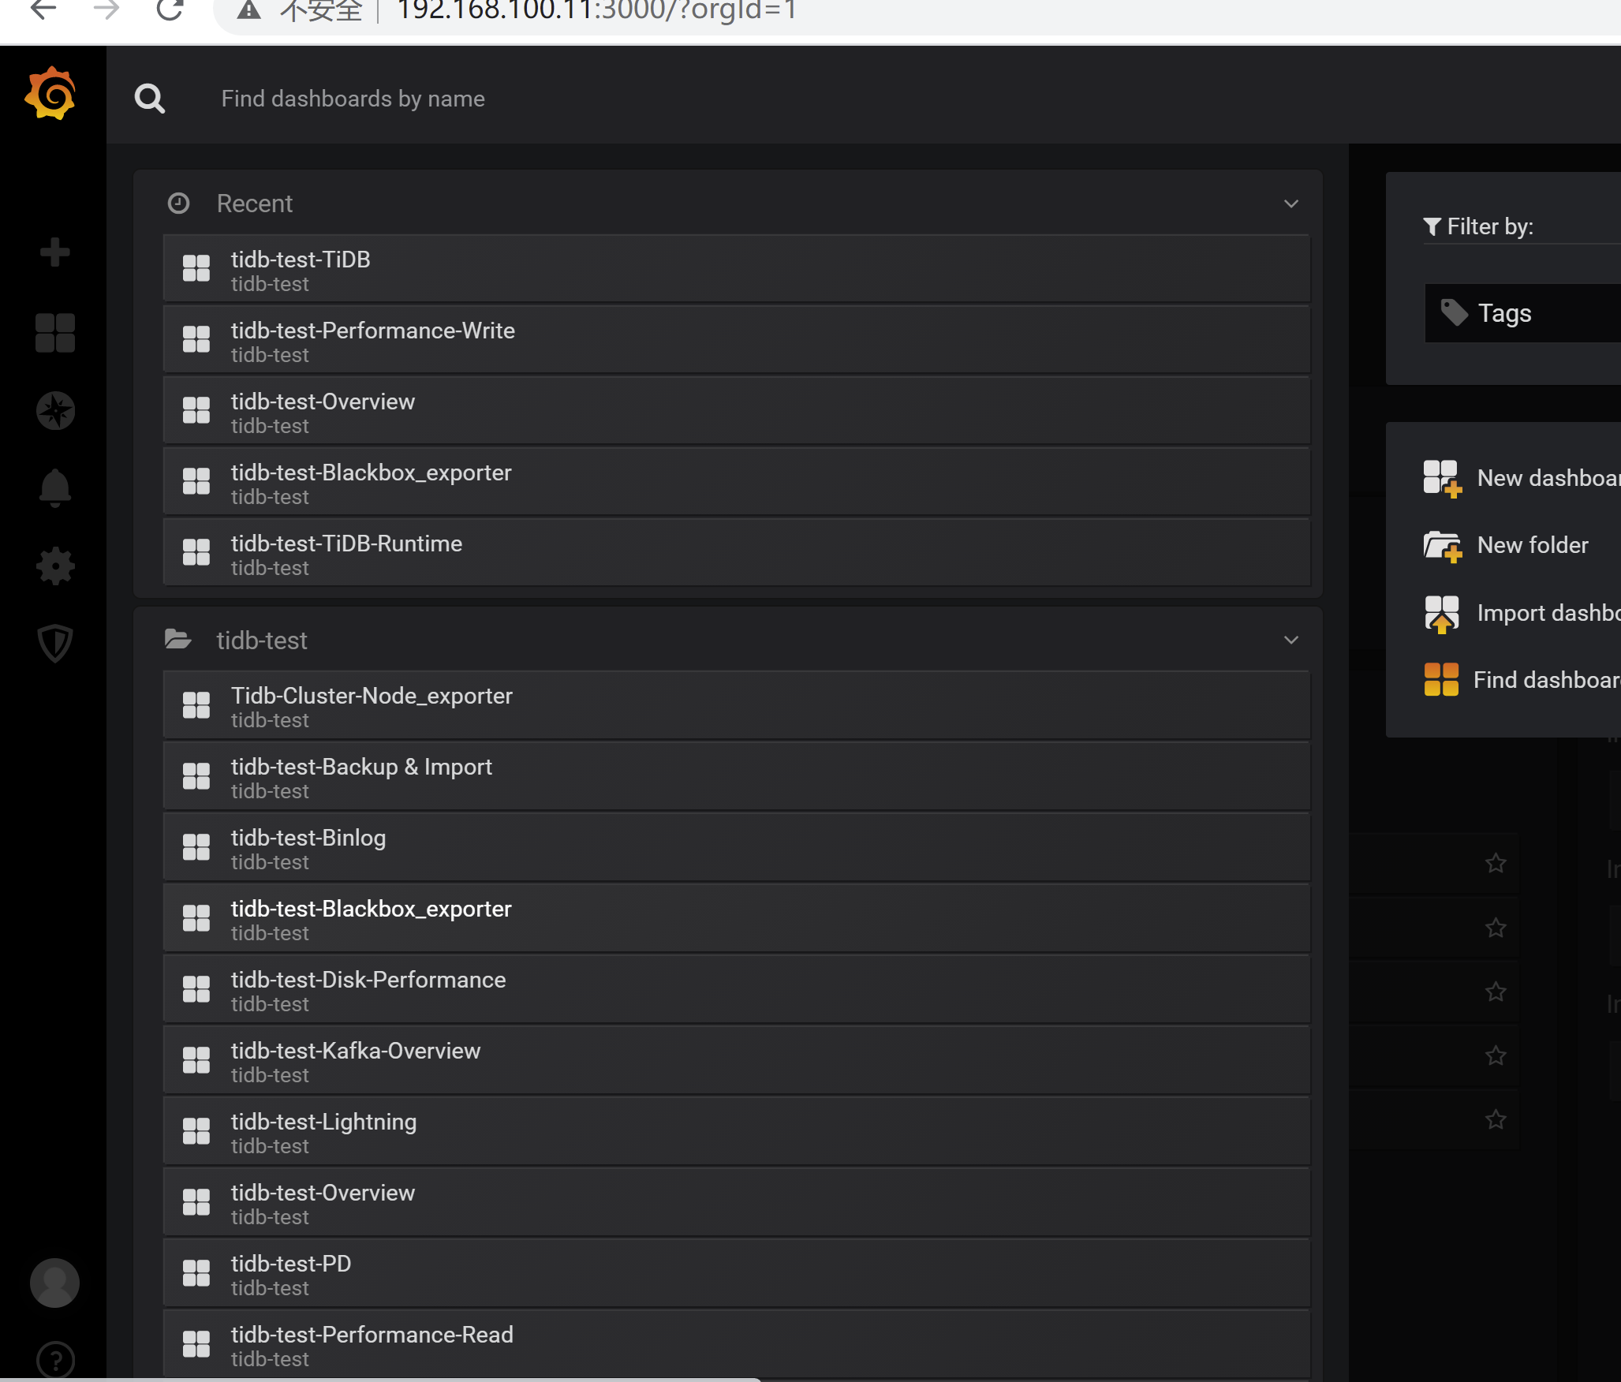1621x1382 pixels.
Task: Open the Alerting bell icon in sidebar
Action: pyautogui.click(x=55, y=487)
